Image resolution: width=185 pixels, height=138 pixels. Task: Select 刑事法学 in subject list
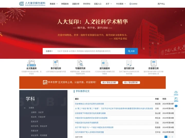click(x=34, y=131)
